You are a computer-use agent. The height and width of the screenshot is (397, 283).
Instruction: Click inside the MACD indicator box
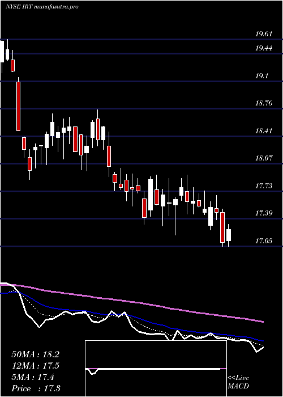(x=156, y=369)
